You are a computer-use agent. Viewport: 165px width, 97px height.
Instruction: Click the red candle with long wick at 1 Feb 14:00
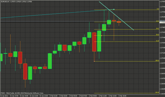114,21
